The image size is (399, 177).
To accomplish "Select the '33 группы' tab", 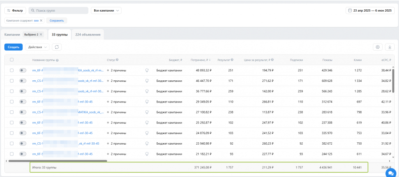I will pyautogui.click(x=60, y=35).
